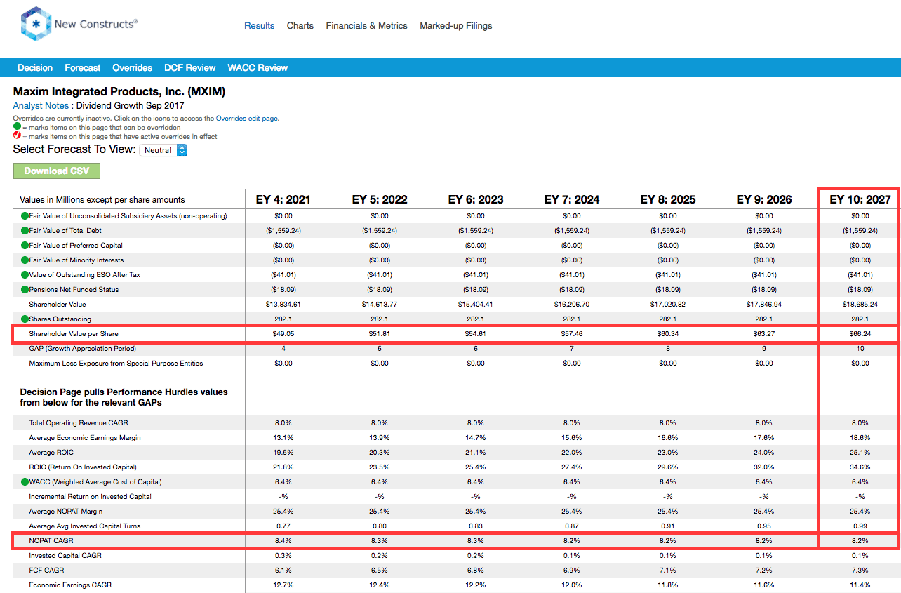
Task: Click the Maximum Loss Exposure from Special Purpose Entities label
Action: (116, 363)
